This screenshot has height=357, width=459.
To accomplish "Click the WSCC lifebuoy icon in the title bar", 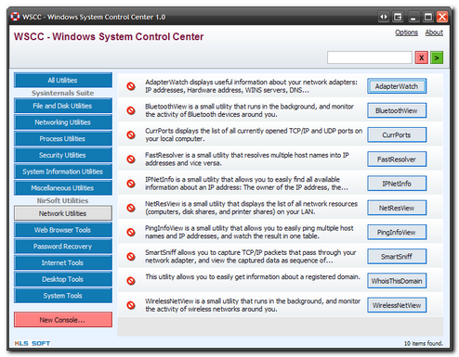I will 15,17.
